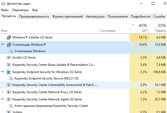The image size is (167, 113).
Task: Sort by the Состояние column header
Action: click(x=114, y=28)
